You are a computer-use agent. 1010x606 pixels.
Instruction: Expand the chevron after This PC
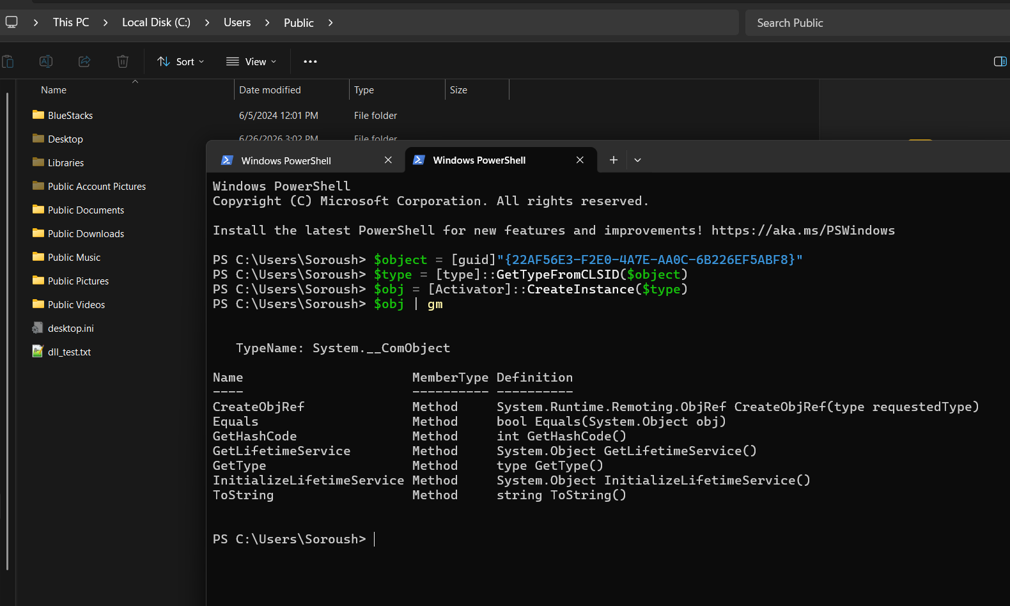pos(105,22)
